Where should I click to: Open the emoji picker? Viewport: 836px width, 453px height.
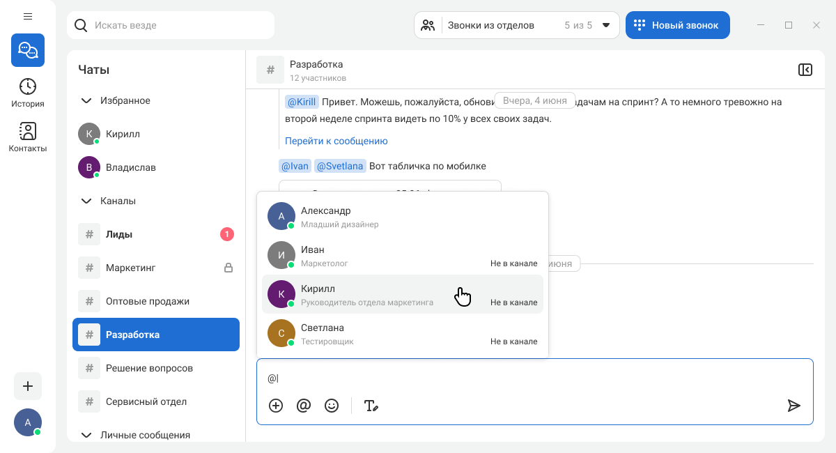(332, 406)
